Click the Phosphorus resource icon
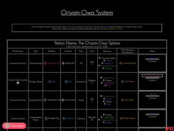Image resolution: width=174 pixels, height=131 pixels. (x=102, y=63)
